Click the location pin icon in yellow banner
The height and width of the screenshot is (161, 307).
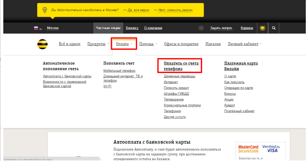pyautogui.click(x=45, y=10)
